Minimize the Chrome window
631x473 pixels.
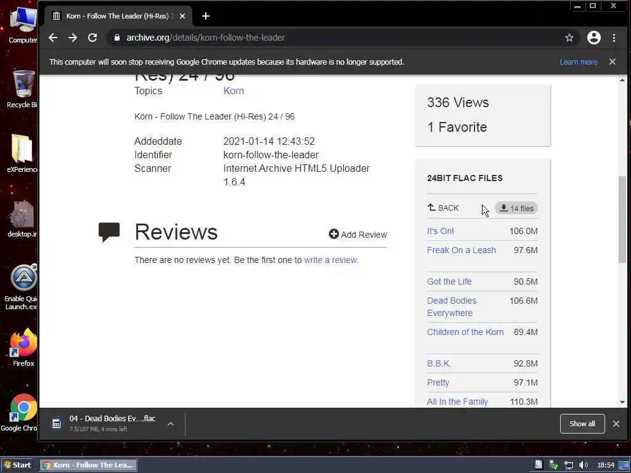pos(577,6)
